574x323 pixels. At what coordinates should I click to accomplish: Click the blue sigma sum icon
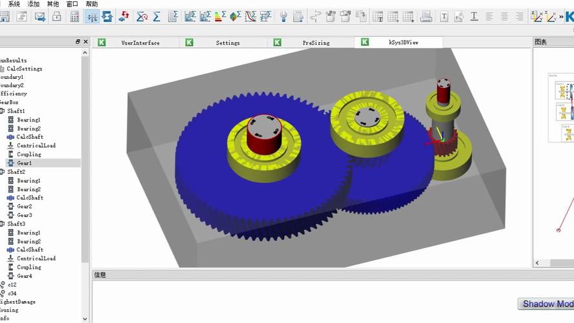point(157,16)
